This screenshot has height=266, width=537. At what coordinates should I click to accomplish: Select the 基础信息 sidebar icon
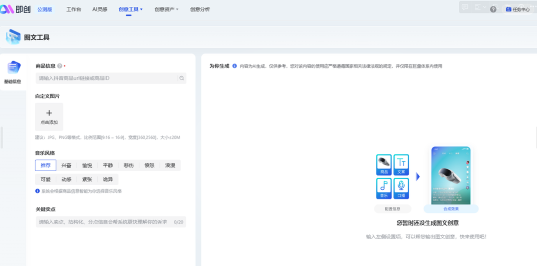[12, 68]
